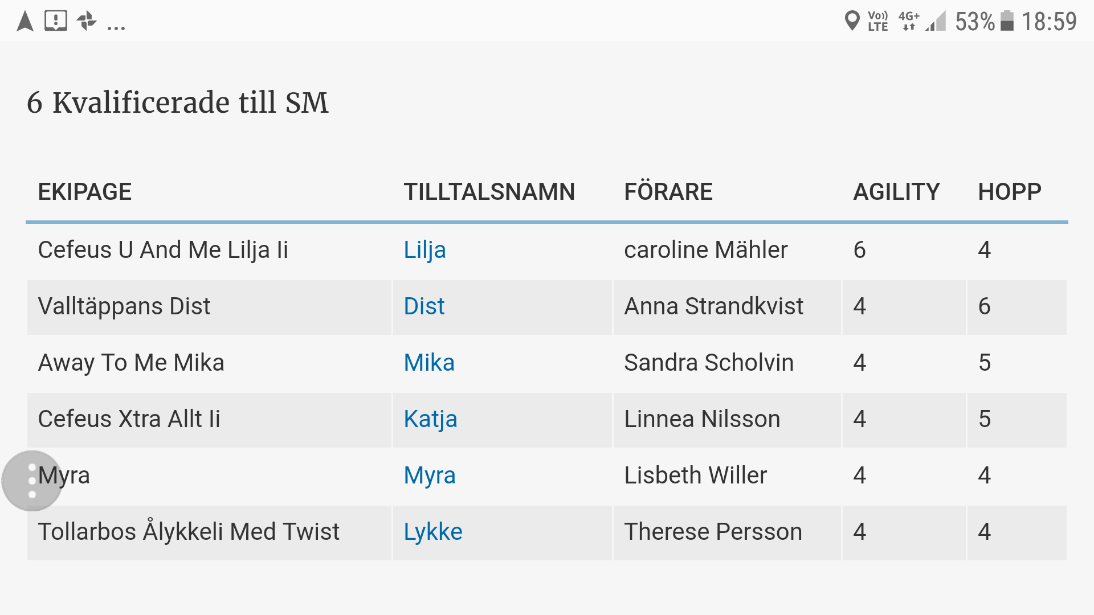This screenshot has width=1094, height=615.
Task: Tap the pinwheel notification icon
Action: pos(87,21)
